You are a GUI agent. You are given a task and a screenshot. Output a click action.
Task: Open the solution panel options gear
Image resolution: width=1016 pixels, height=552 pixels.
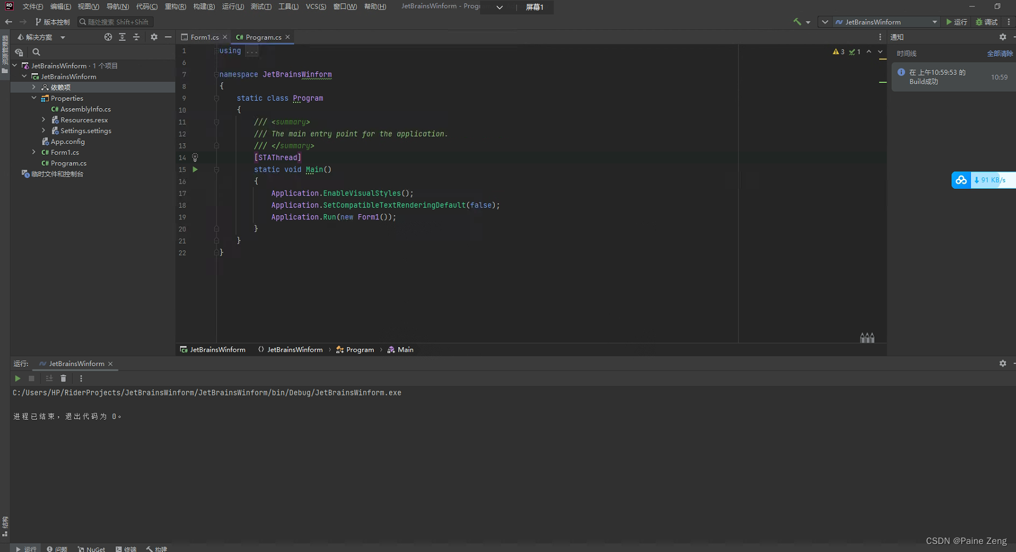tap(154, 37)
